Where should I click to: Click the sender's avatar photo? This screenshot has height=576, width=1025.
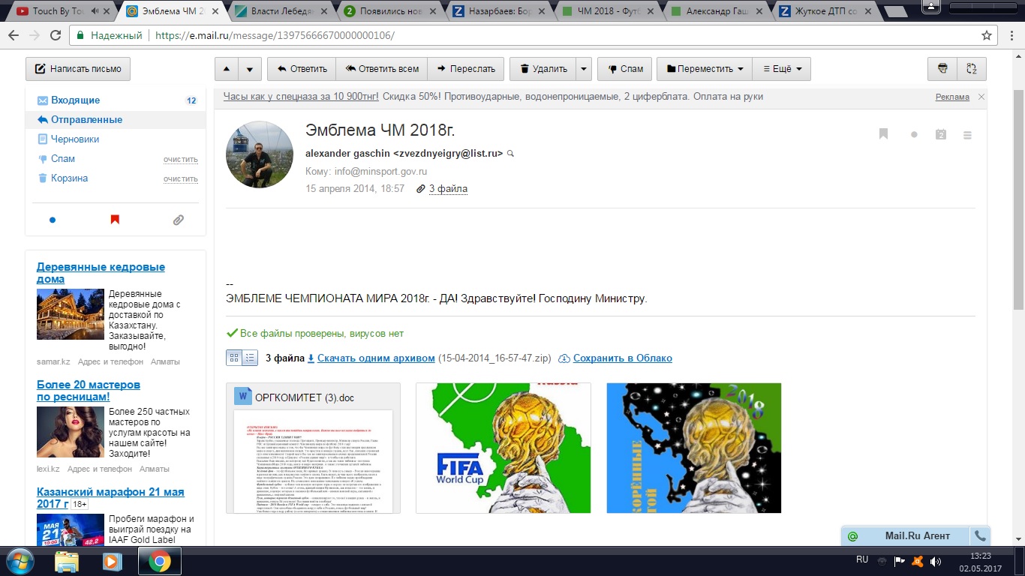pos(260,154)
